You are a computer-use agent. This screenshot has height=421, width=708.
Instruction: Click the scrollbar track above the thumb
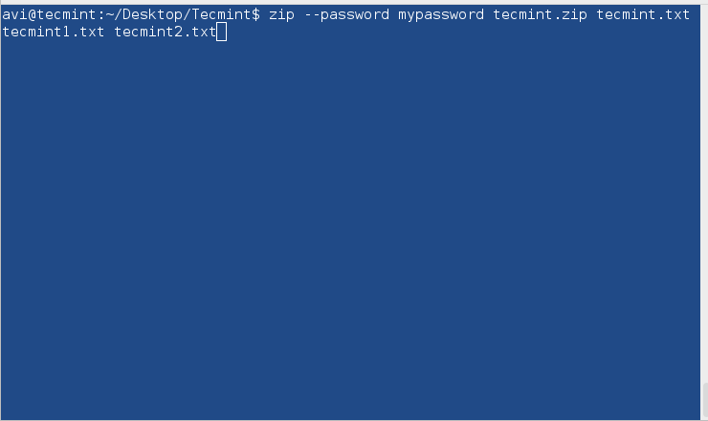pos(703,191)
